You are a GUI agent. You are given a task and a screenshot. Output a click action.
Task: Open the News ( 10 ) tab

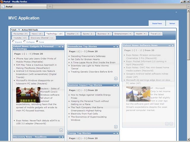[x=37, y=34]
